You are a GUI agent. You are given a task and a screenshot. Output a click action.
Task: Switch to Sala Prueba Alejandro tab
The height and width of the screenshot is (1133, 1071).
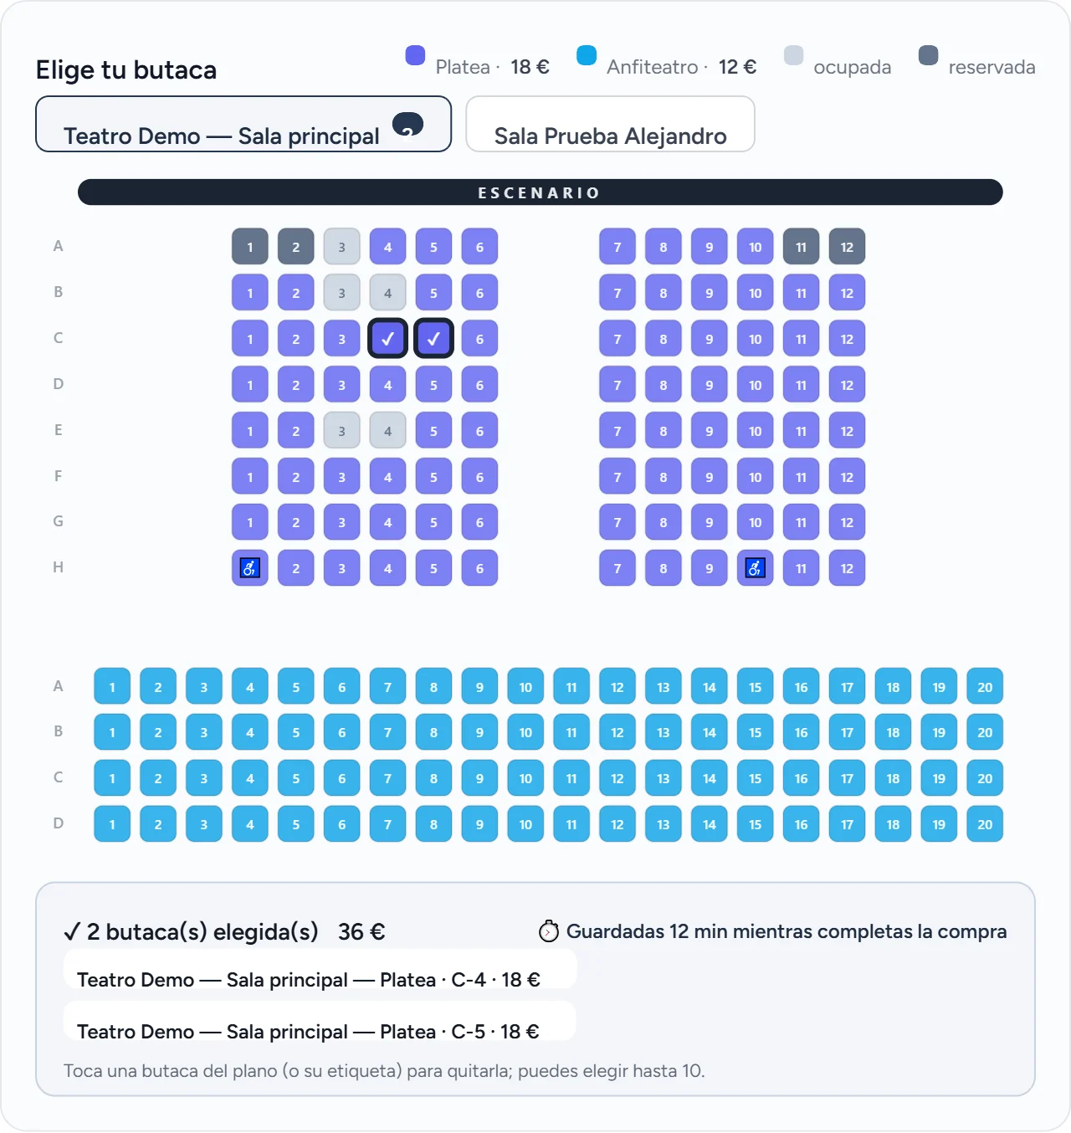pyautogui.click(x=611, y=124)
